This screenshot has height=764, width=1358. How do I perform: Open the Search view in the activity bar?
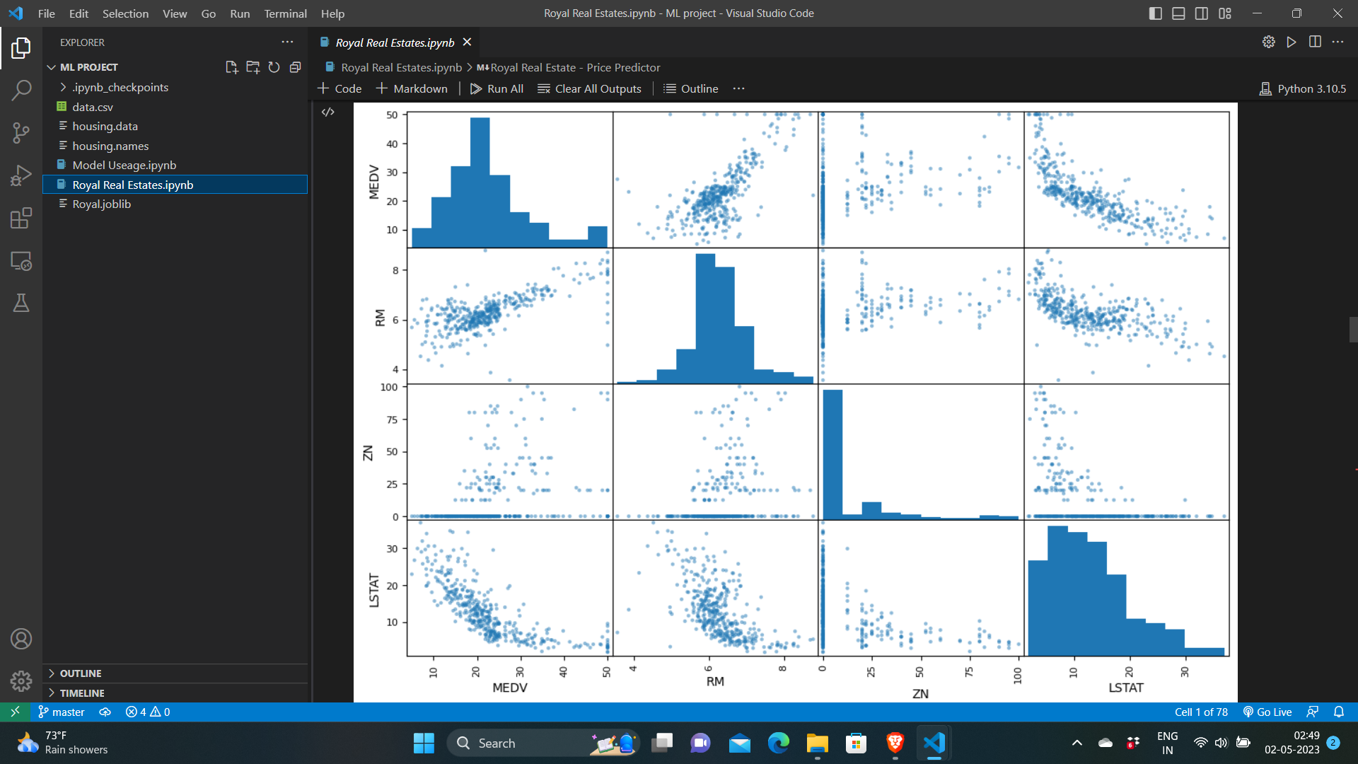pos(21,91)
